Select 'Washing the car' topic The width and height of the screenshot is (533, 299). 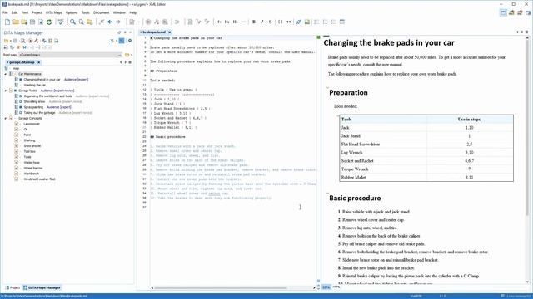click(35, 85)
